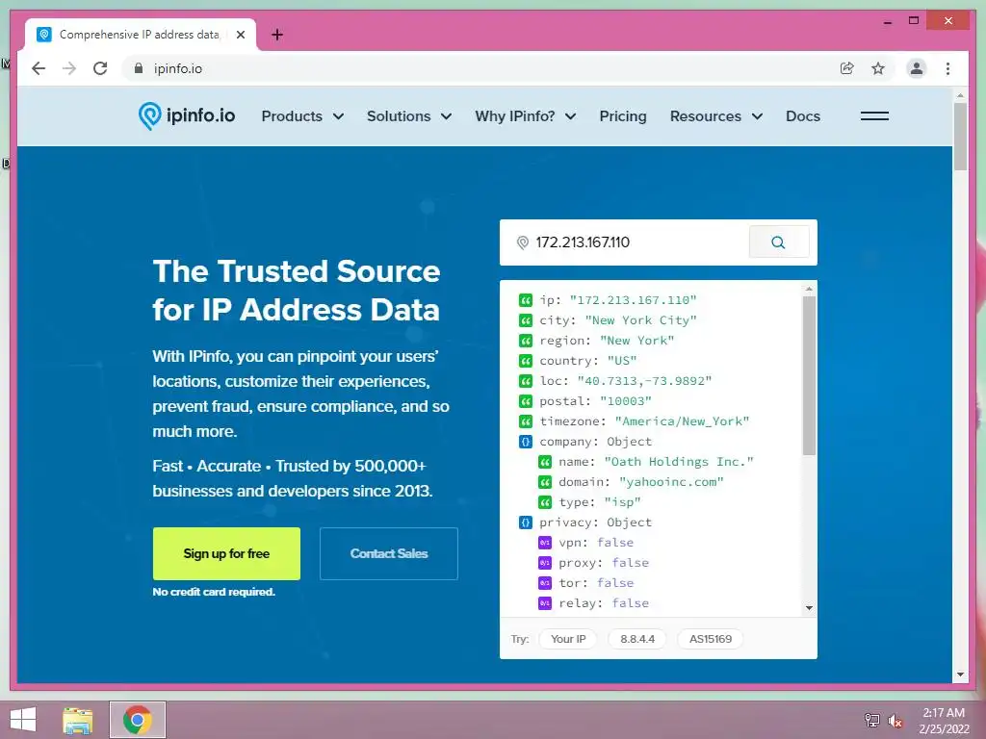This screenshot has width=986, height=739.
Task: Expand the Solutions dropdown
Action: click(x=409, y=116)
